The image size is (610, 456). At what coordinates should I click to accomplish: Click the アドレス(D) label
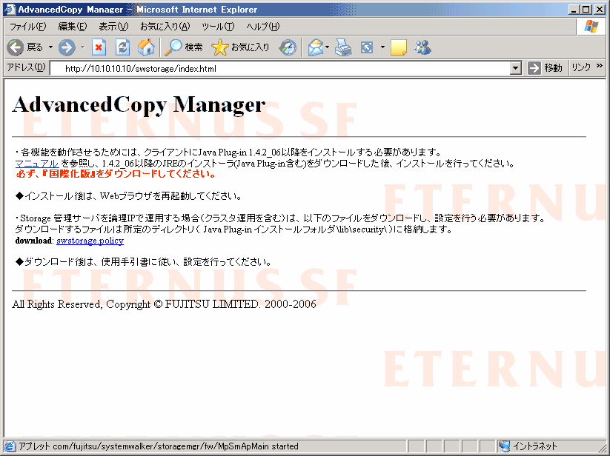click(27, 67)
